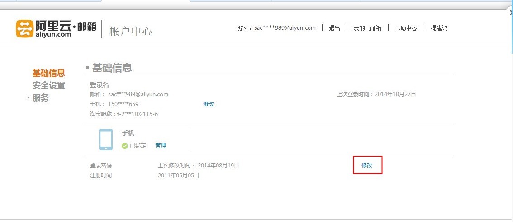The height and width of the screenshot is (222, 513).
Task: Click 管理 under the phone binding
Action: pos(161,146)
